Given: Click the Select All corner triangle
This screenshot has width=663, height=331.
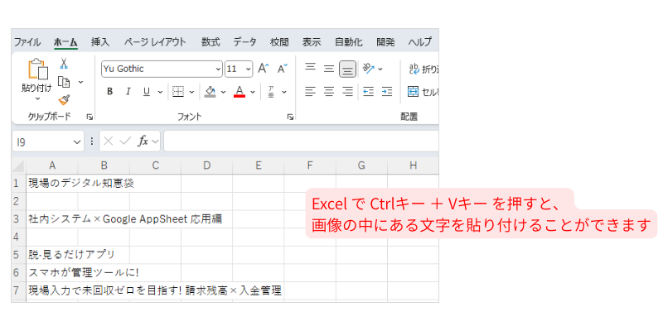Looking at the screenshot, I should click(x=18, y=166).
